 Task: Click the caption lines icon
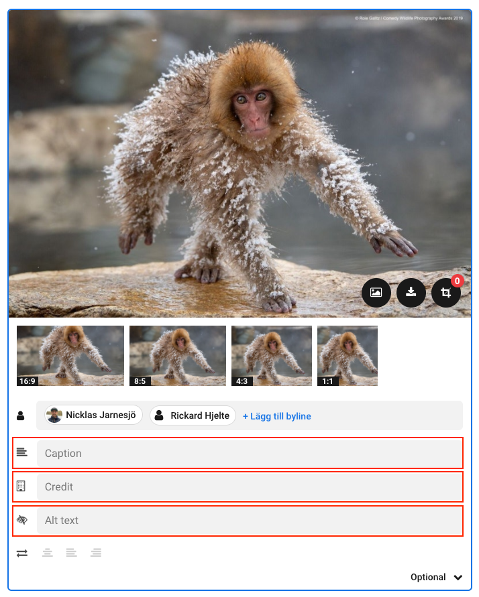[22, 453]
